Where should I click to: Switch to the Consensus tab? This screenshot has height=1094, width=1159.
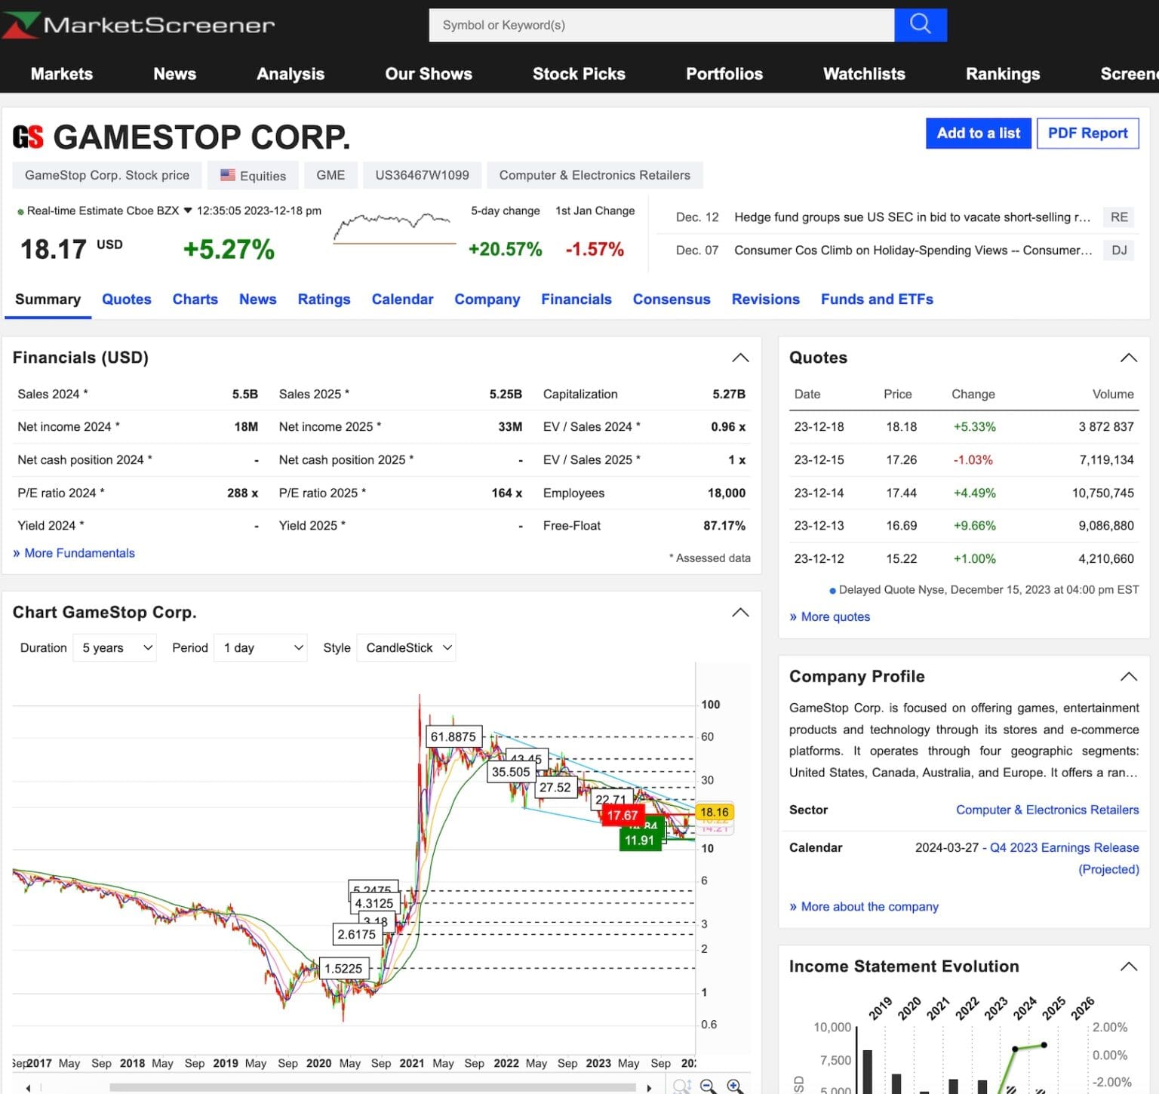(672, 300)
